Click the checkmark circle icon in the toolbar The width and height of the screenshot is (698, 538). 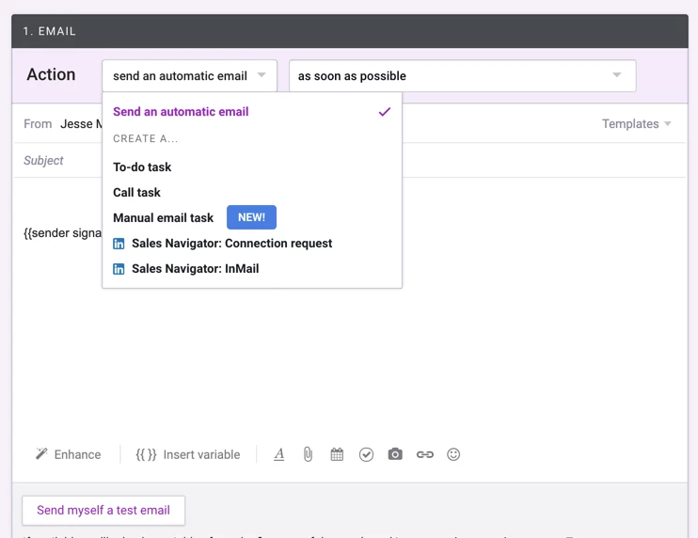(366, 454)
